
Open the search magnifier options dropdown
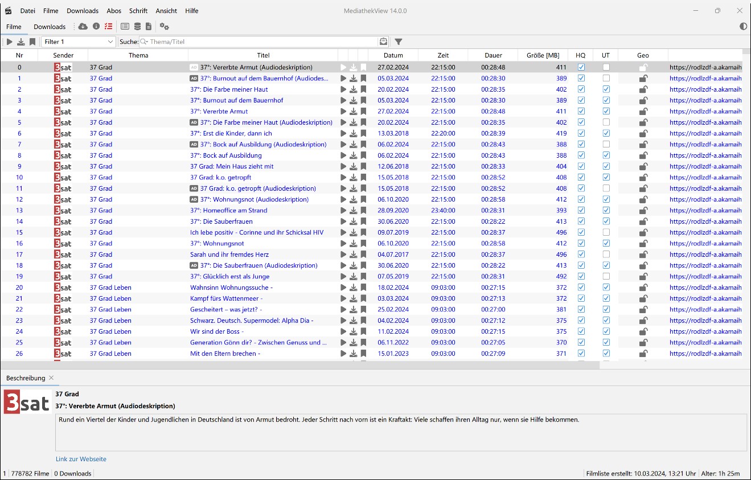coord(144,42)
